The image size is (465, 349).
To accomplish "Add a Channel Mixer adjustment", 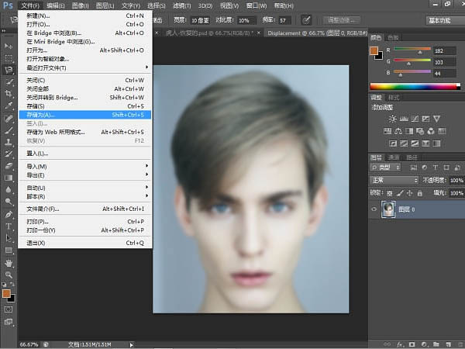I will (x=431, y=131).
